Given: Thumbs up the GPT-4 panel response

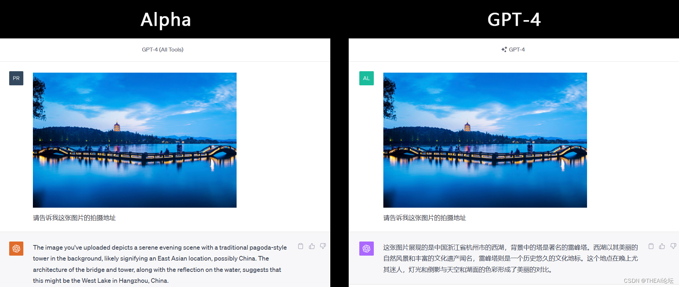Looking at the screenshot, I should coord(662,246).
